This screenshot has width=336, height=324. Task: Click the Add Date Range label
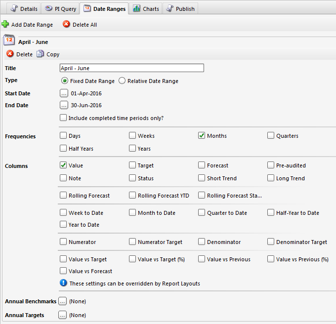click(32, 25)
